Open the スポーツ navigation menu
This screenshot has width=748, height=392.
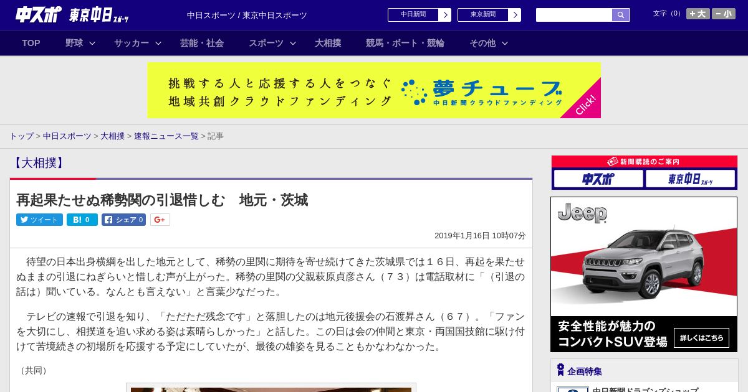(266, 43)
